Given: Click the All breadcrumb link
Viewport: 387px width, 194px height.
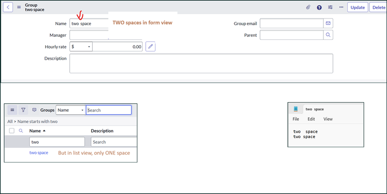Looking at the screenshot, I should [10, 122].
